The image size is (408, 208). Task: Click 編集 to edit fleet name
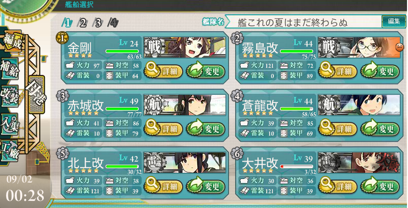pyautogui.click(x=394, y=21)
